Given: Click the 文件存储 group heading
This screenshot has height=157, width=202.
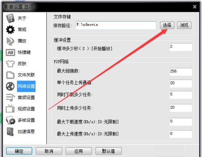Looking at the screenshot, I should pos(62,17).
